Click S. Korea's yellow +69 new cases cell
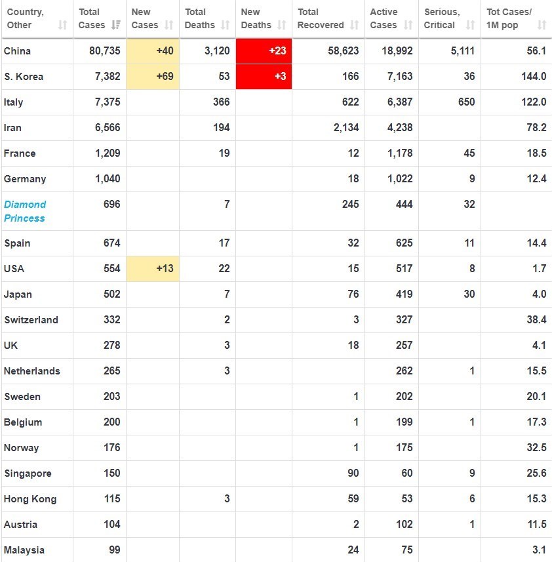The image size is (552, 562). [153, 77]
